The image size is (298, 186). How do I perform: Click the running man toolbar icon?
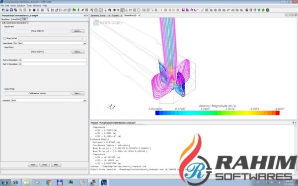(82, 10)
